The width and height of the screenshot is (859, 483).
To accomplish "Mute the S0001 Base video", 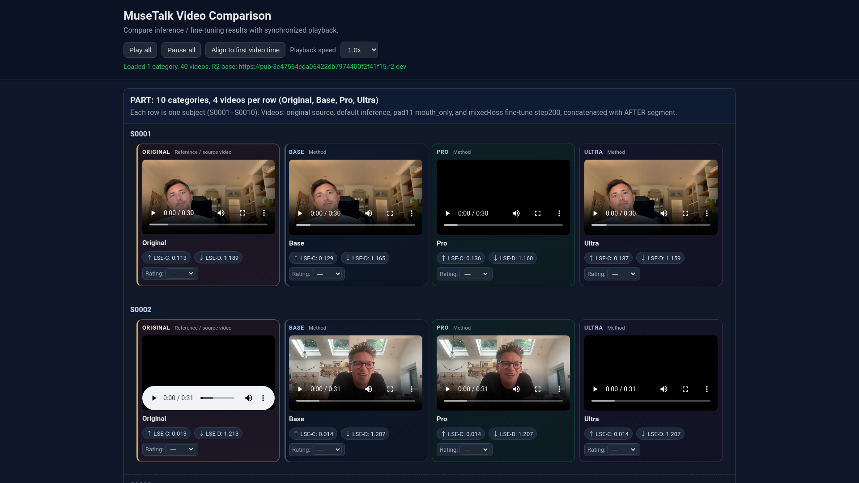I will (369, 213).
